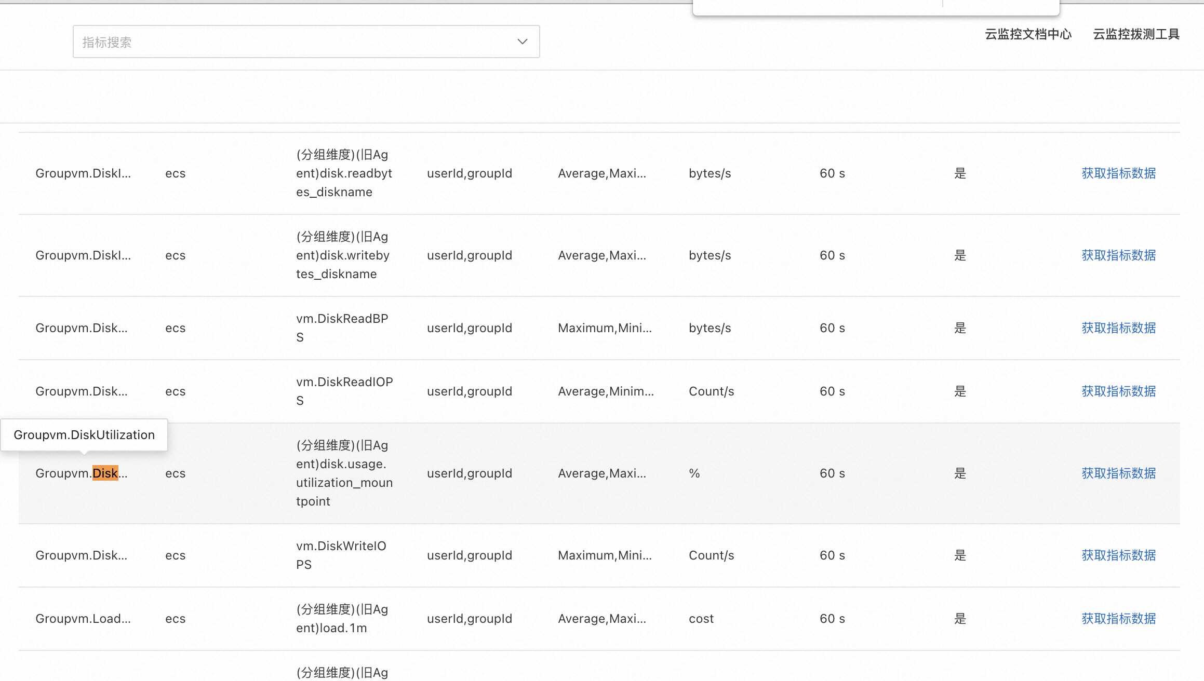Open the 云监控文档中心 link

pyautogui.click(x=1028, y=34)
